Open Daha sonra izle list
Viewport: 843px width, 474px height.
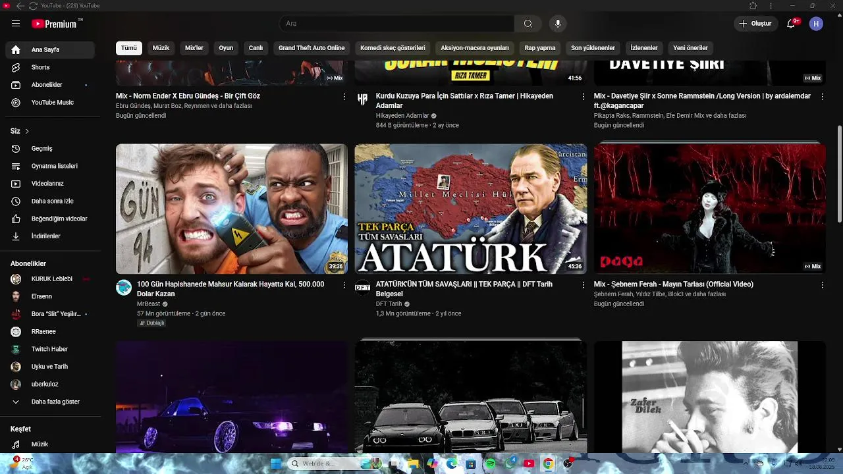tap(50, 201)
